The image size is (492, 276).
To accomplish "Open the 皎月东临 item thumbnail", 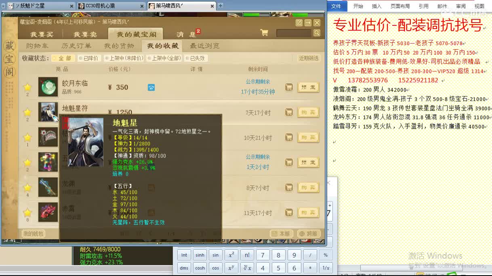I will click(x=48, y=87).
